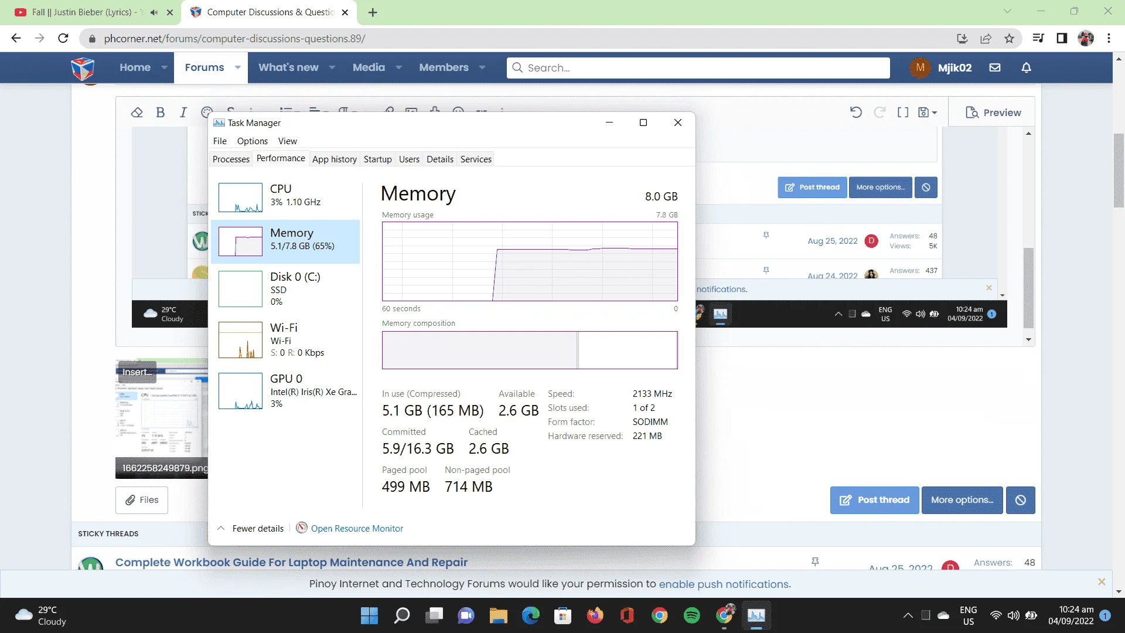Open Spotify from the taskbar
The width and height of the screenshot is (1125, 633).
click(x=691, y=615)
